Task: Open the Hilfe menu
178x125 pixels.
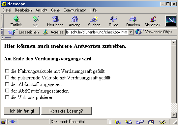Action: (93, 10)
